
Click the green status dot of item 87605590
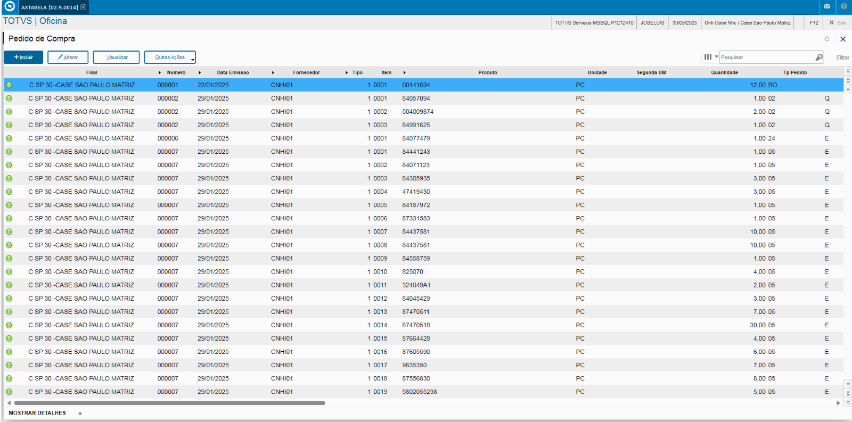coord(9,352)
